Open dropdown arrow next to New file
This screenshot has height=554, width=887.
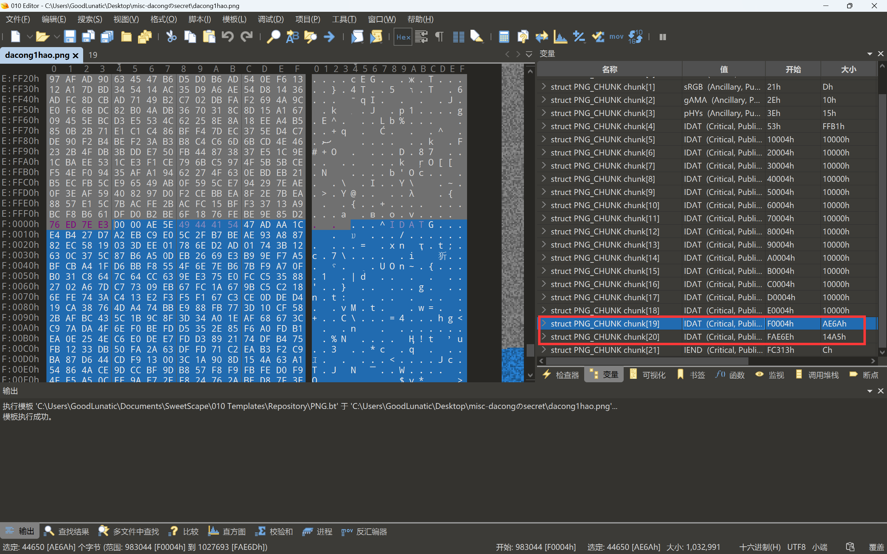(x=30, y=37)
